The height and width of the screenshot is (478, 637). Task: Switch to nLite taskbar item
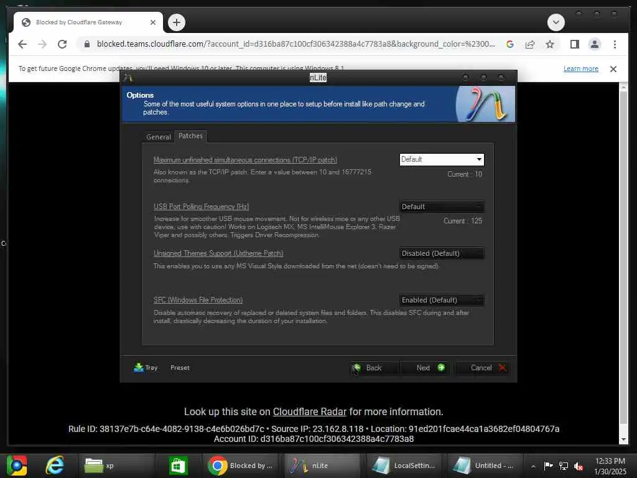(x=323, y=466)
